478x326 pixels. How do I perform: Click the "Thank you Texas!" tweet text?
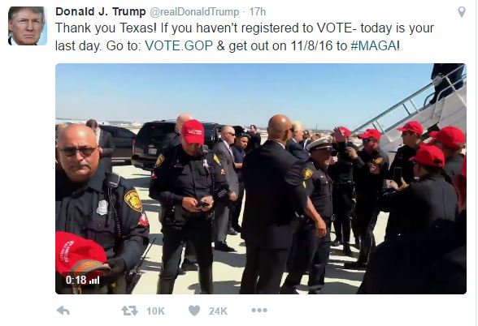pos(106,28)
